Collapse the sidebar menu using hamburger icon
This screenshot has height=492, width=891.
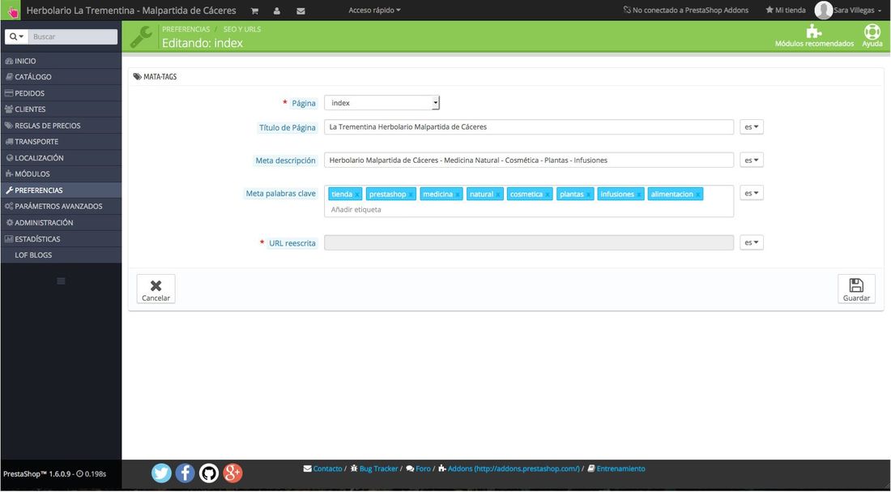[x=62, y=281]
